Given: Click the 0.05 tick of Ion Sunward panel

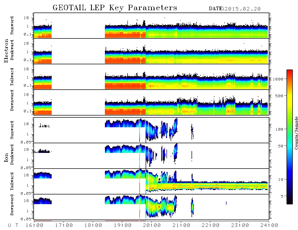Looking at the screenshot, I should pyautogui.click(x=26, y=142).
